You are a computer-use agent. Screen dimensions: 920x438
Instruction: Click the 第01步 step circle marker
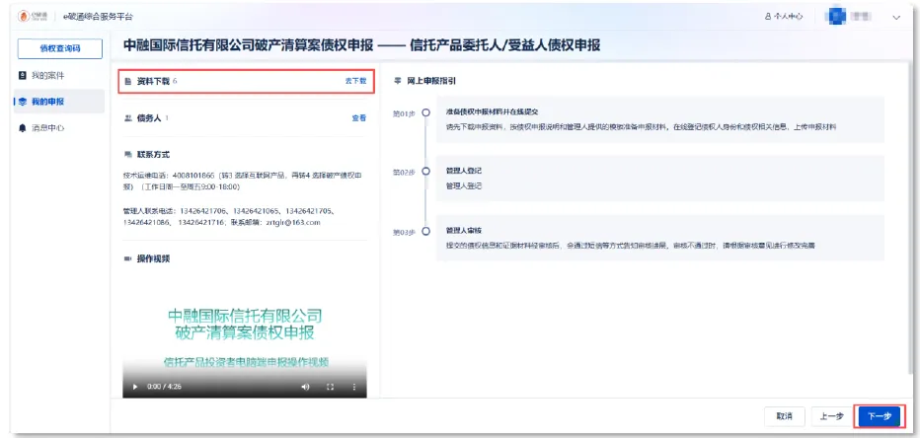tap(426, 112)
